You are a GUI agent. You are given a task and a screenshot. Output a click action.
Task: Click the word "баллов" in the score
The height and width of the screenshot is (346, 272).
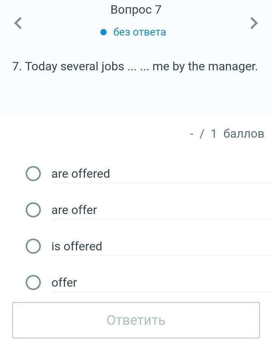pos(244,133)
